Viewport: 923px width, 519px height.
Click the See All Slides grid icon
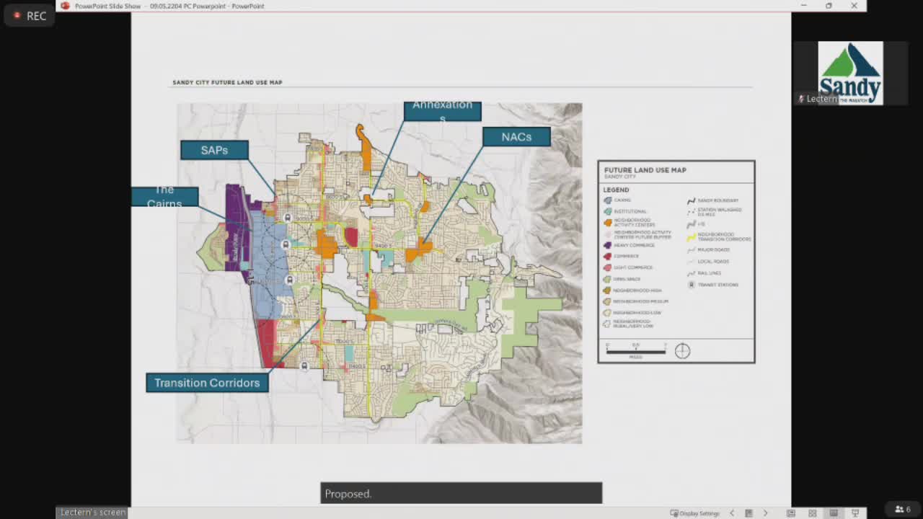click(813, 513)
